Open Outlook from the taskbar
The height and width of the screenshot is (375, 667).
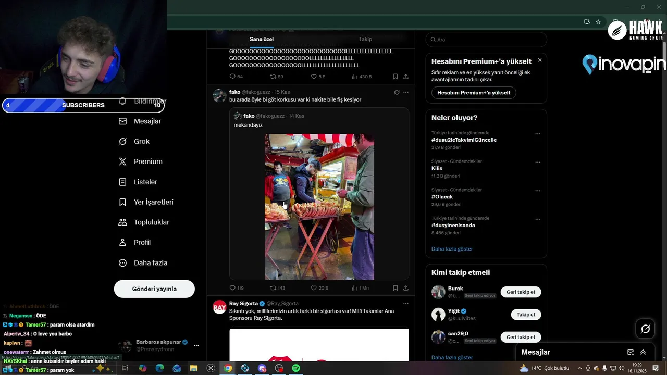coord(177,368)
